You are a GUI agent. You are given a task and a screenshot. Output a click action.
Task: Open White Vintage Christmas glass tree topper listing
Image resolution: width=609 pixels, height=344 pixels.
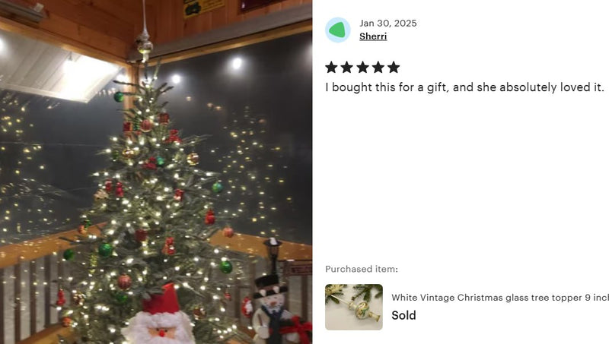[x=500, y=298]
